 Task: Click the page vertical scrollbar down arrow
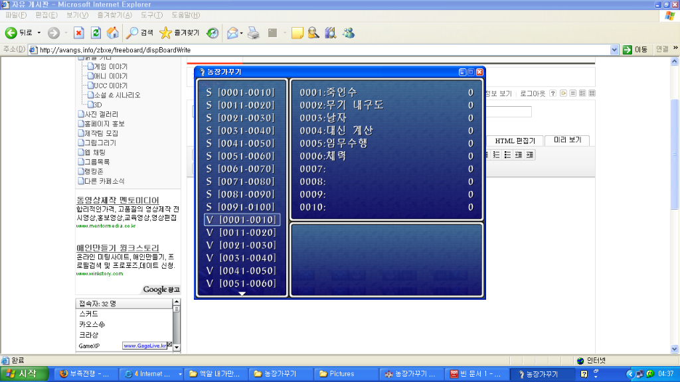[x=675, y=349]
